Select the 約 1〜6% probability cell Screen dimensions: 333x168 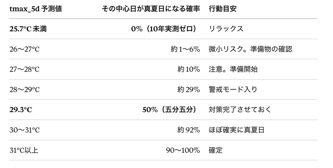[x=185, y=49]
